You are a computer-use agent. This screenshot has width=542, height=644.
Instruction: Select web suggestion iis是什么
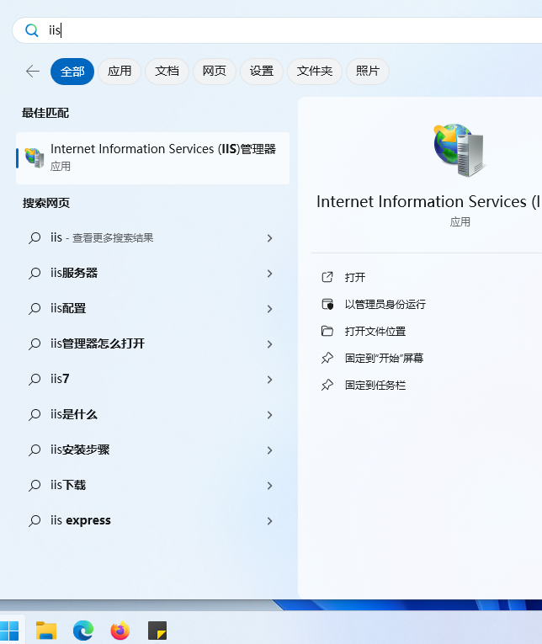click(x=152, y=414)
